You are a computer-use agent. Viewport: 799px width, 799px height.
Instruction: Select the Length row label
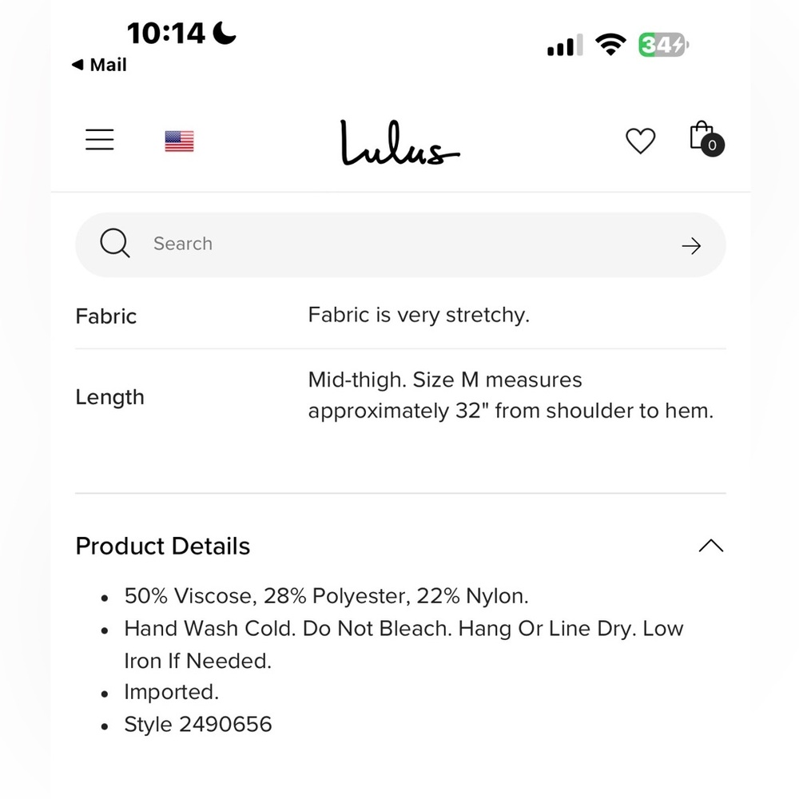pos(110,397)
